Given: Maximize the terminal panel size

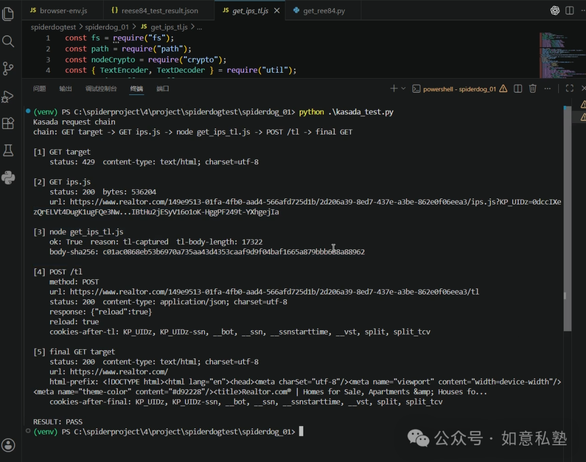Looking at the screenshot, I should (570, 88).
